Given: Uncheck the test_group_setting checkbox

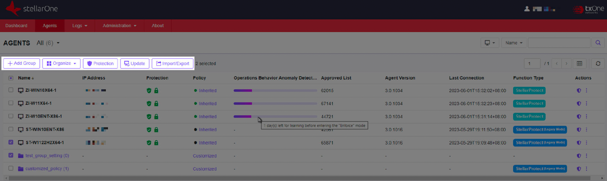Looking at the screenshot, I should point(11,155).
